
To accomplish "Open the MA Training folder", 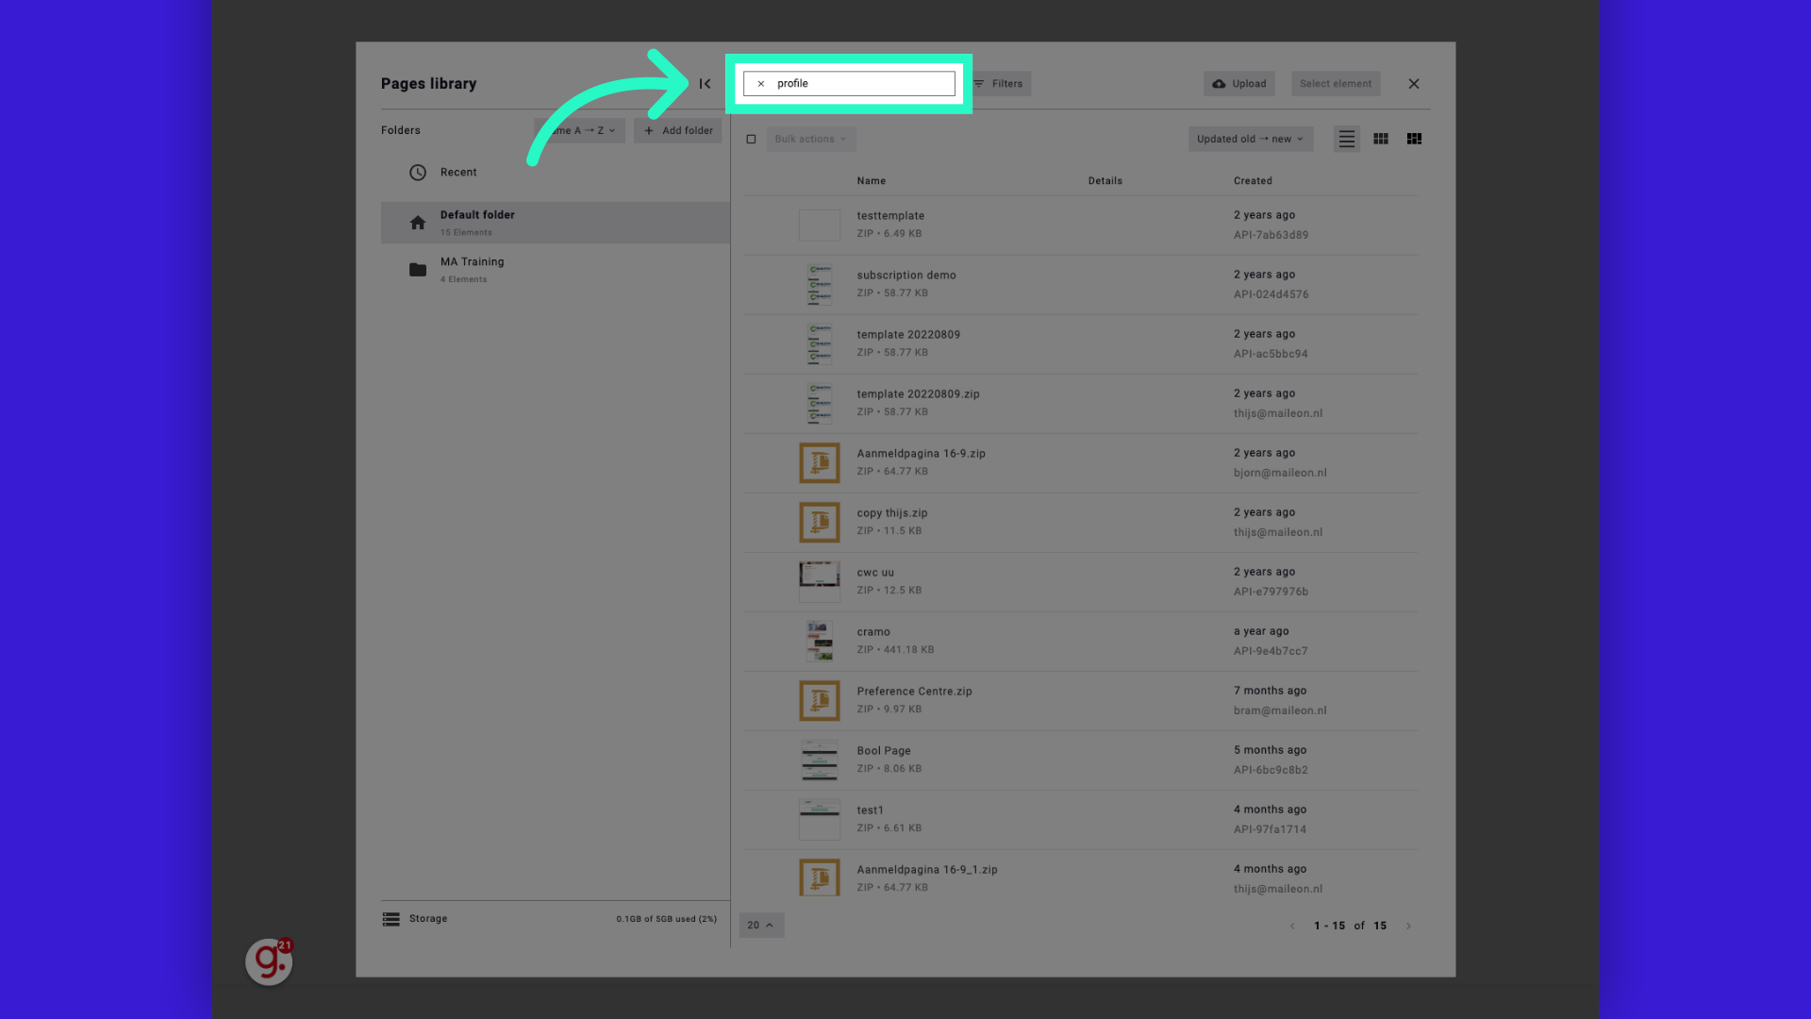I will (x=472, y=269).
